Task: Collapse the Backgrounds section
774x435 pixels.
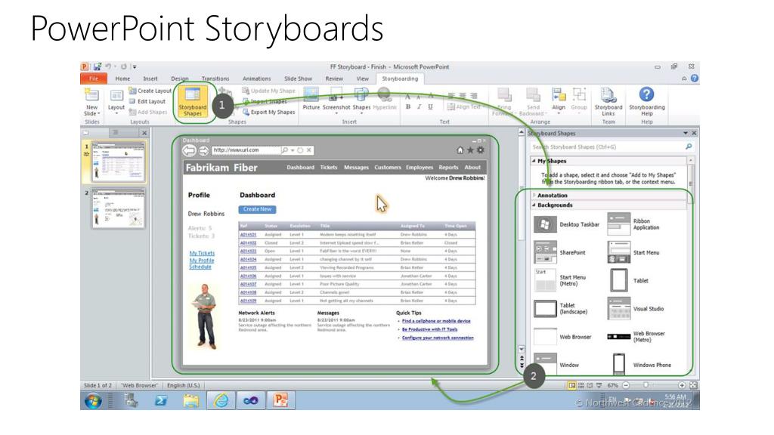Action: click(x=534, y=205)
